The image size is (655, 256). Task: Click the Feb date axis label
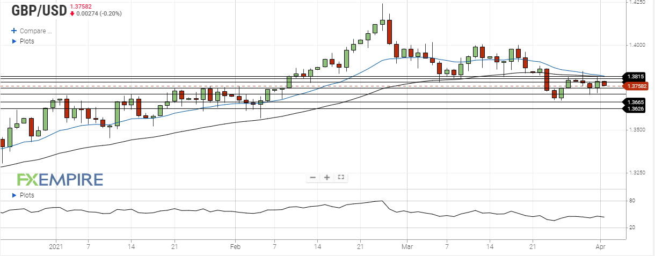point(235,246)
